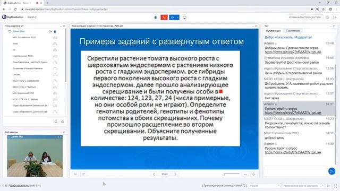This screenshot has height=191, width=340.
Task: Open the last survey link in chat
Action: click(x=293, y=152)
